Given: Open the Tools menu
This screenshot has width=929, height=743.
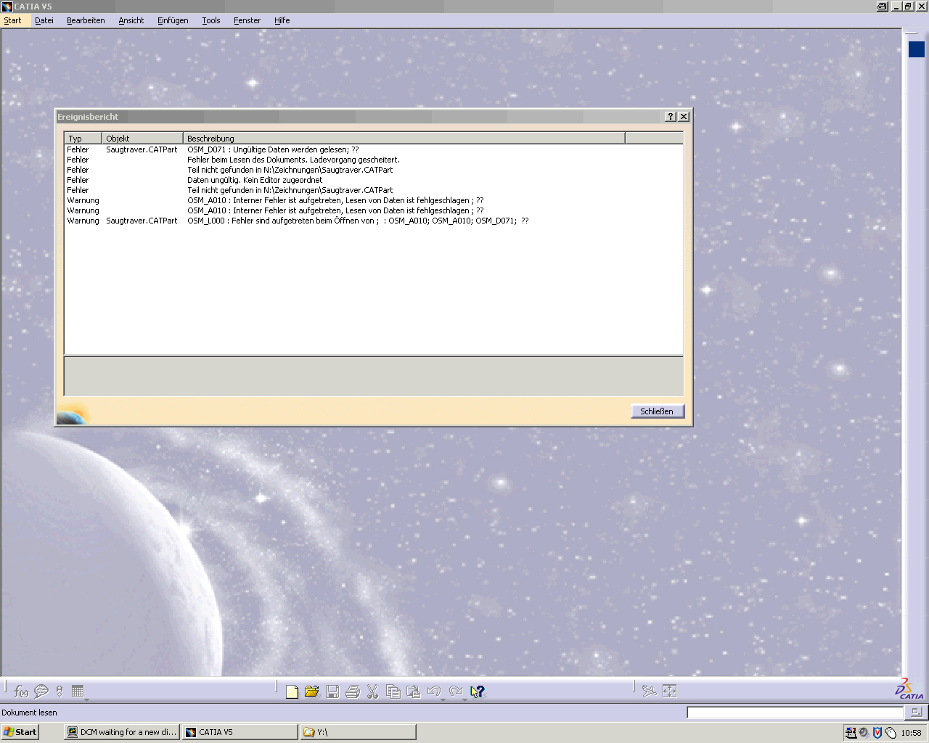Looking at the screenshot, I should click(x=211, y=20).
